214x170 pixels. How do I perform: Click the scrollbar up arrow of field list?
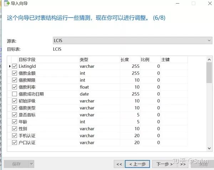click(x=209, y=60)
